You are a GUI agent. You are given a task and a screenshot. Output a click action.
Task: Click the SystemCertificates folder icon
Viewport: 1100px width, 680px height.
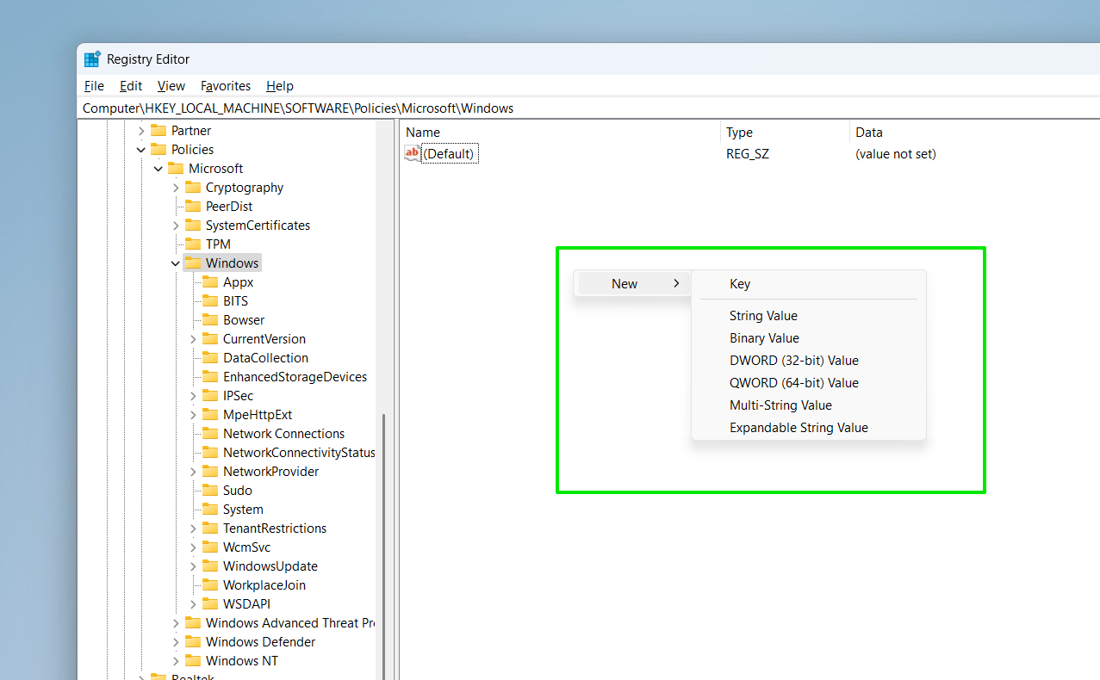coord(193,226)
